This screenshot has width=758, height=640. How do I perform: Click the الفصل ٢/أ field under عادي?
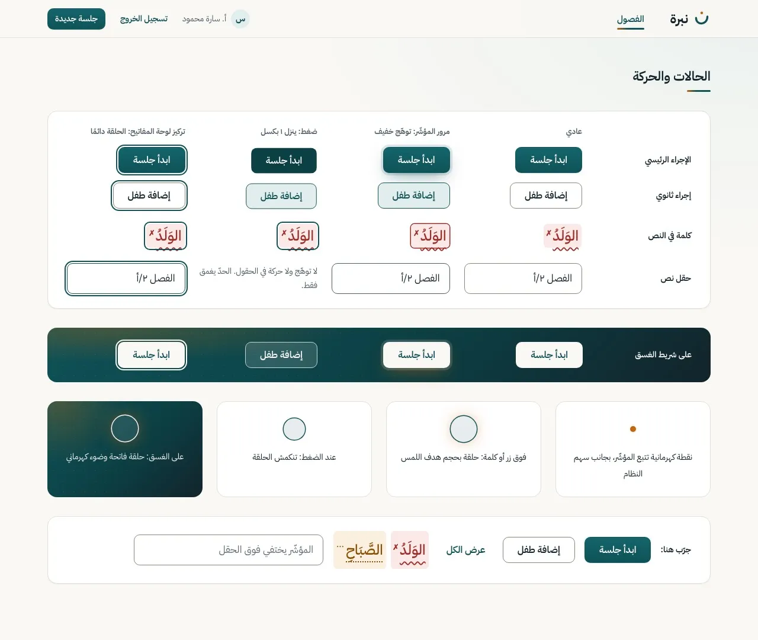(523, 279)
